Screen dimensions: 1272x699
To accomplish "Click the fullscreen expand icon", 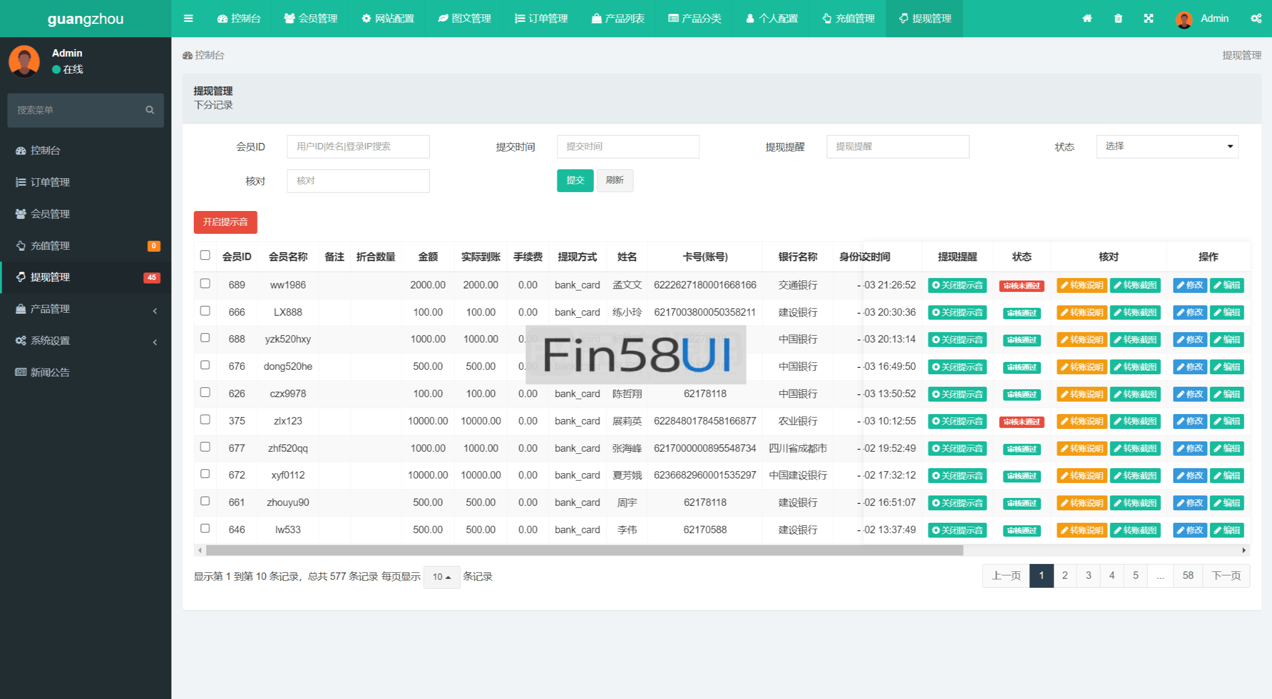I will [1148, 18].
